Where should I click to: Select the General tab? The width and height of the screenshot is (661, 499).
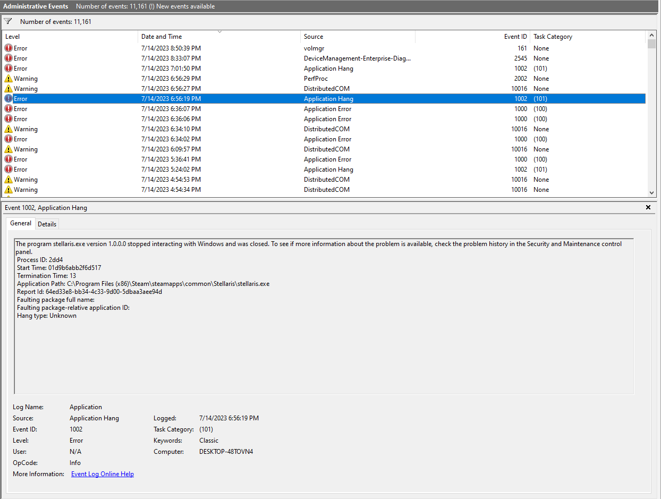[21, 223]
